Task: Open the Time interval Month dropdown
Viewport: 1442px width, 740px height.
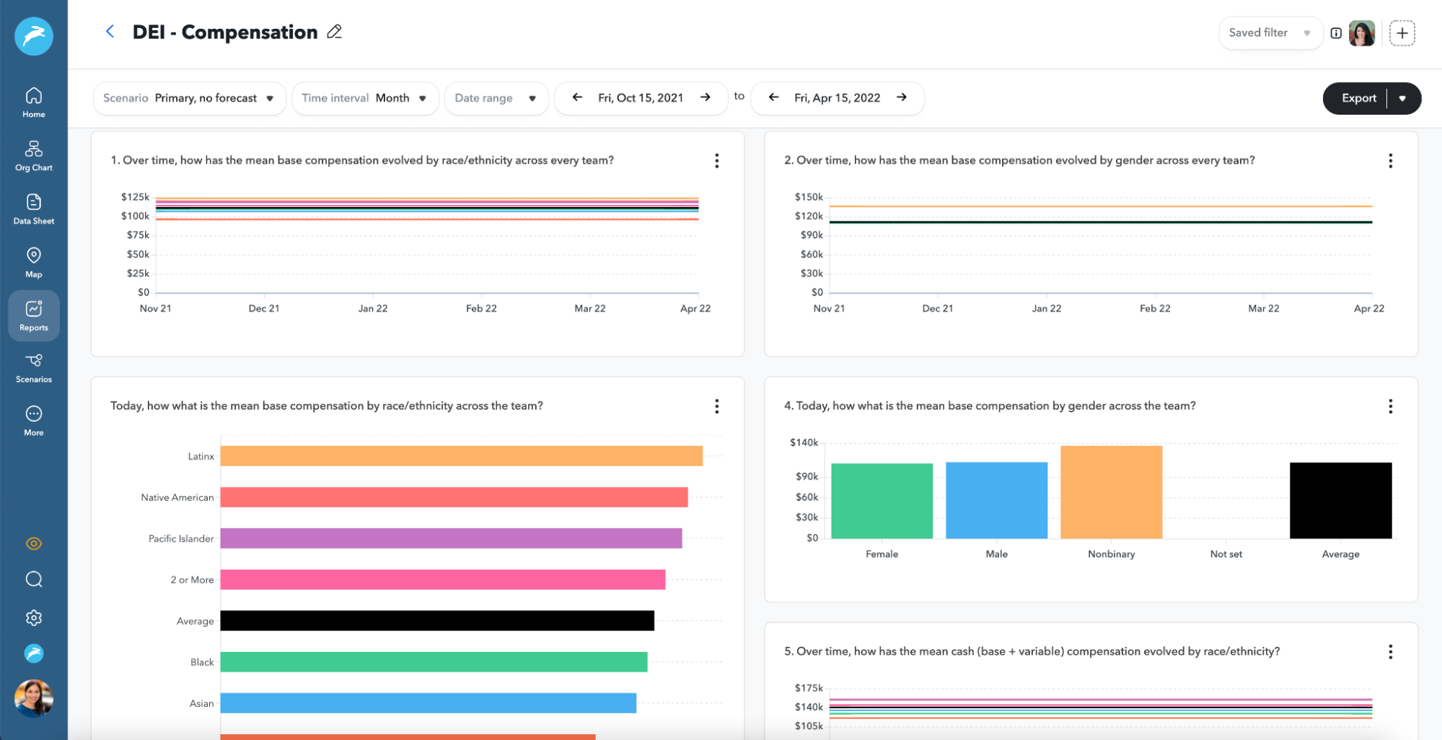Action: 364,98
